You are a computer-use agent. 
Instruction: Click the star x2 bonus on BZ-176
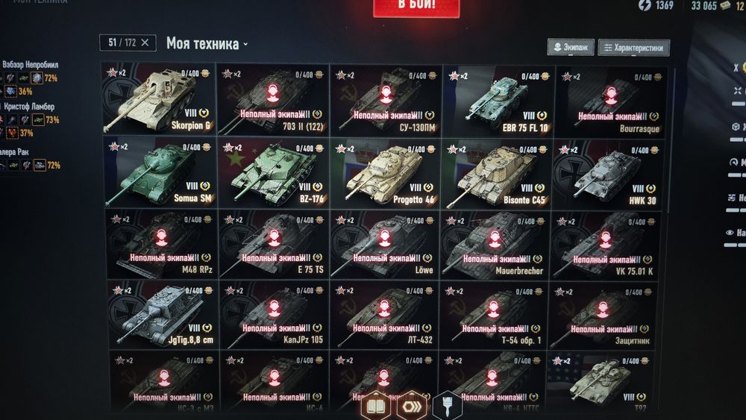click(x=233, y=148)
